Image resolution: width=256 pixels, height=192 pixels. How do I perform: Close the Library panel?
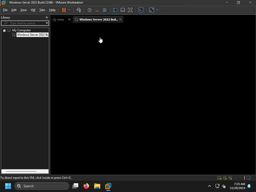click(x=47, y=17)
